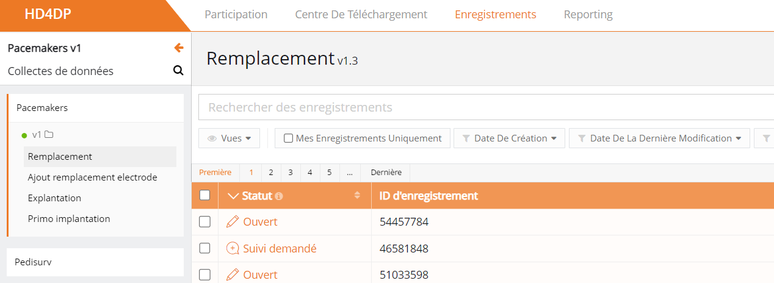Open the Date De Création filter dropdown
774x283 pixels.
(509, 138)
